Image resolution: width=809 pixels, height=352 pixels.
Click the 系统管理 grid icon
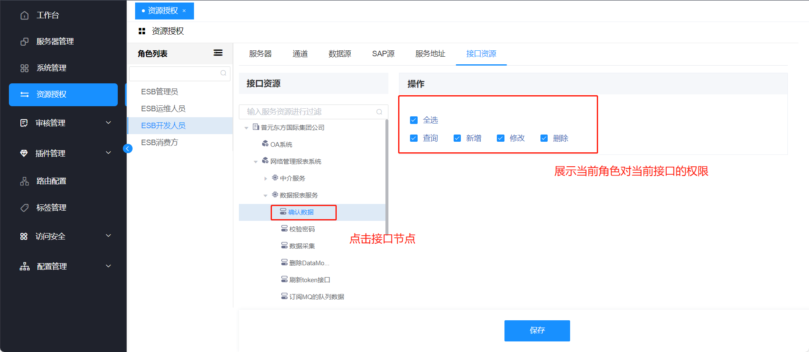25,68
